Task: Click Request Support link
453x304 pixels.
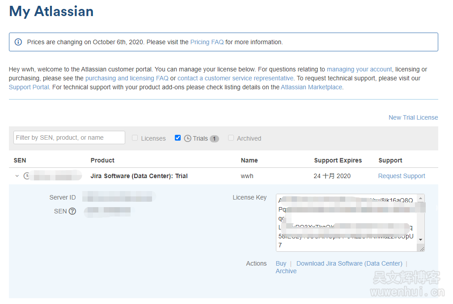Action: [x=401, y=176]
